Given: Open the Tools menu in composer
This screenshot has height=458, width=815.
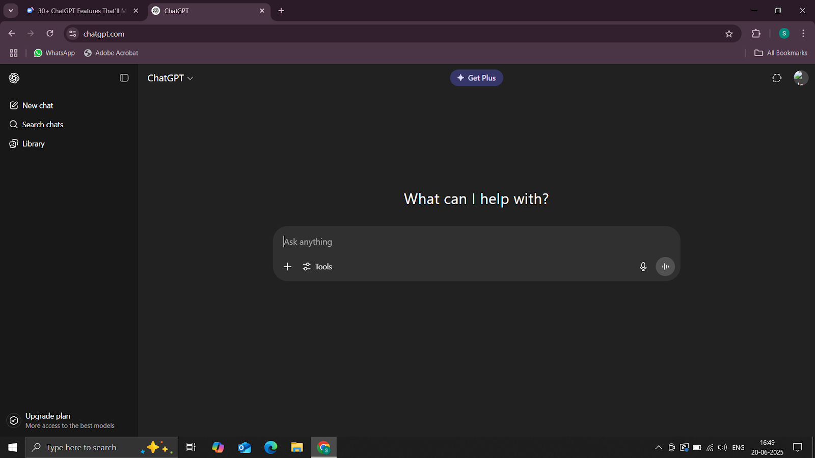Looking at the screenshot, I should 317,267.
